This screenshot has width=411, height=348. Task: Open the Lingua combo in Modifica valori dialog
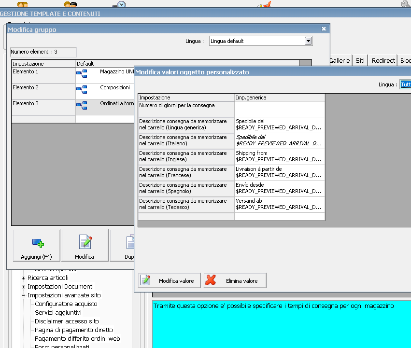405,84
